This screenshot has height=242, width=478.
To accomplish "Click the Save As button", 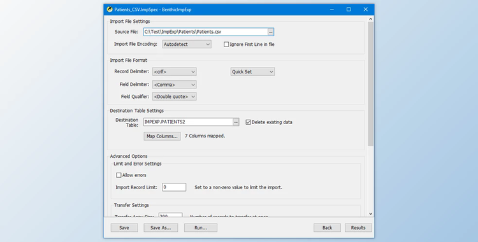I will tap(161, 228).
